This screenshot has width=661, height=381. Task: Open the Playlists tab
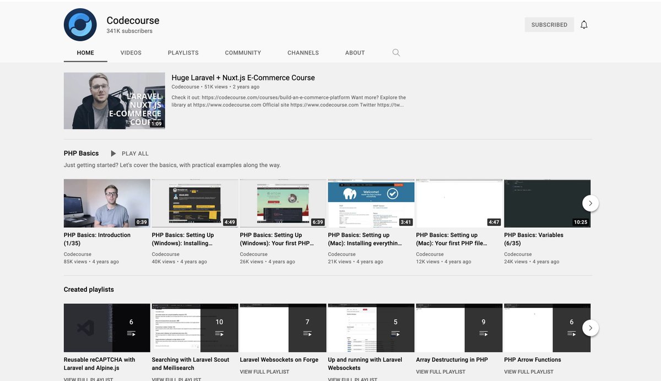pyautogui.click(x=183, y=53)
